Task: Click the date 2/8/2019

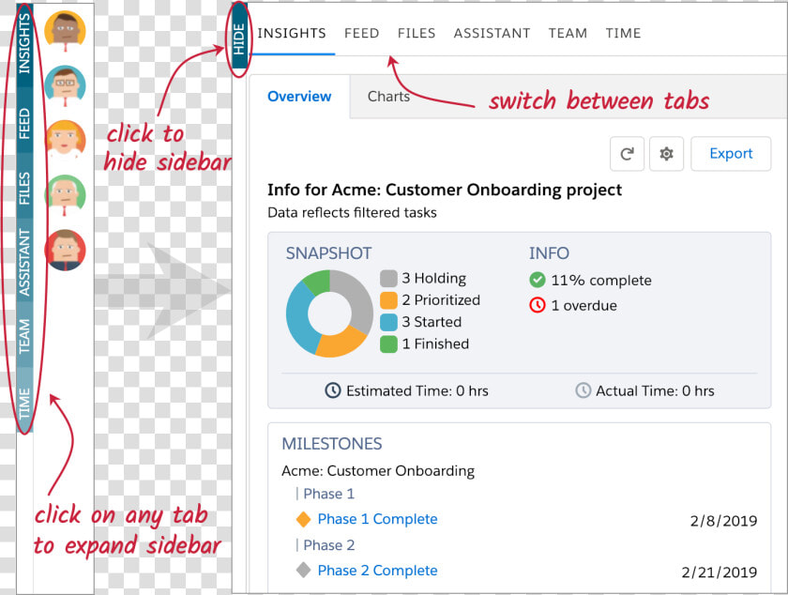Action: click(723, 521)
